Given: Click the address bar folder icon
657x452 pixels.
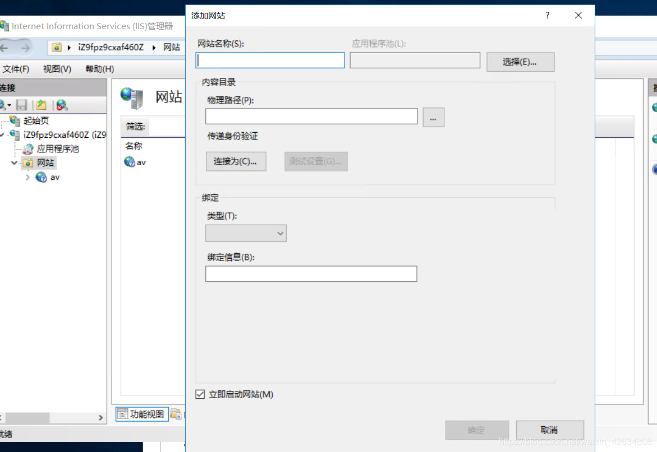Looking at the screenshot, I should 57,47.
